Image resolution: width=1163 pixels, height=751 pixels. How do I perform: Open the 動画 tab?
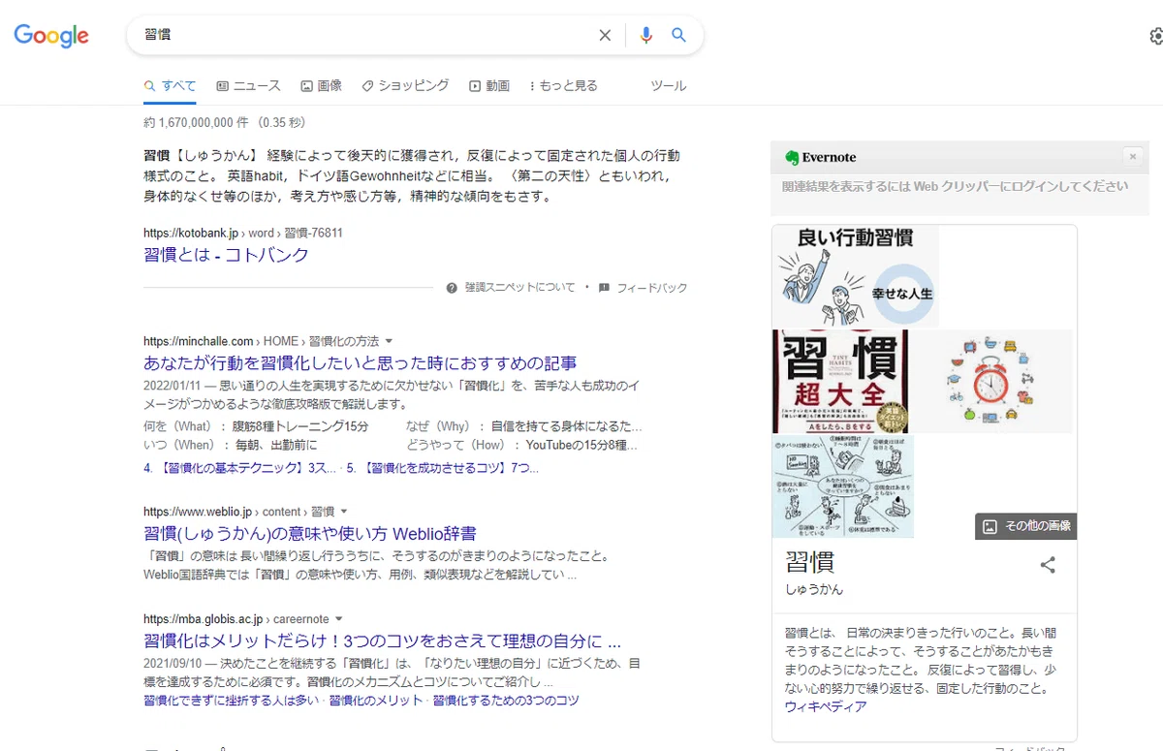coord(489,85)
